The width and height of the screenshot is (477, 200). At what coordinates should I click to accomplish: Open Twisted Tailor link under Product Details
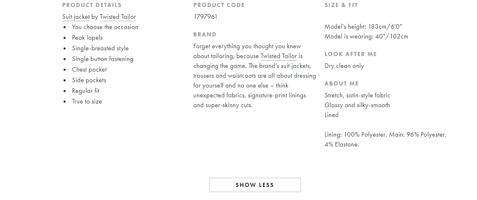point(118,17)
